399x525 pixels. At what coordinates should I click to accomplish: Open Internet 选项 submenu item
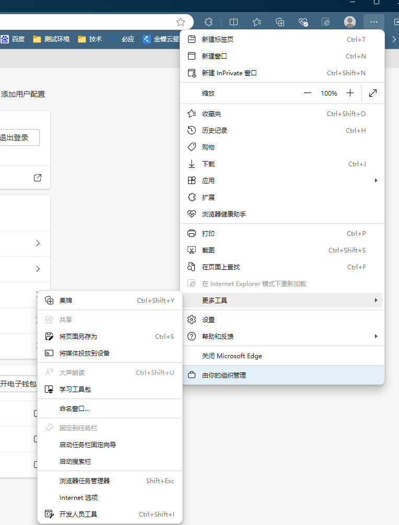(110, 498)
